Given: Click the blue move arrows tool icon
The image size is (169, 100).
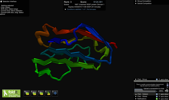Looking at the screenshot, I should [55, 93].
